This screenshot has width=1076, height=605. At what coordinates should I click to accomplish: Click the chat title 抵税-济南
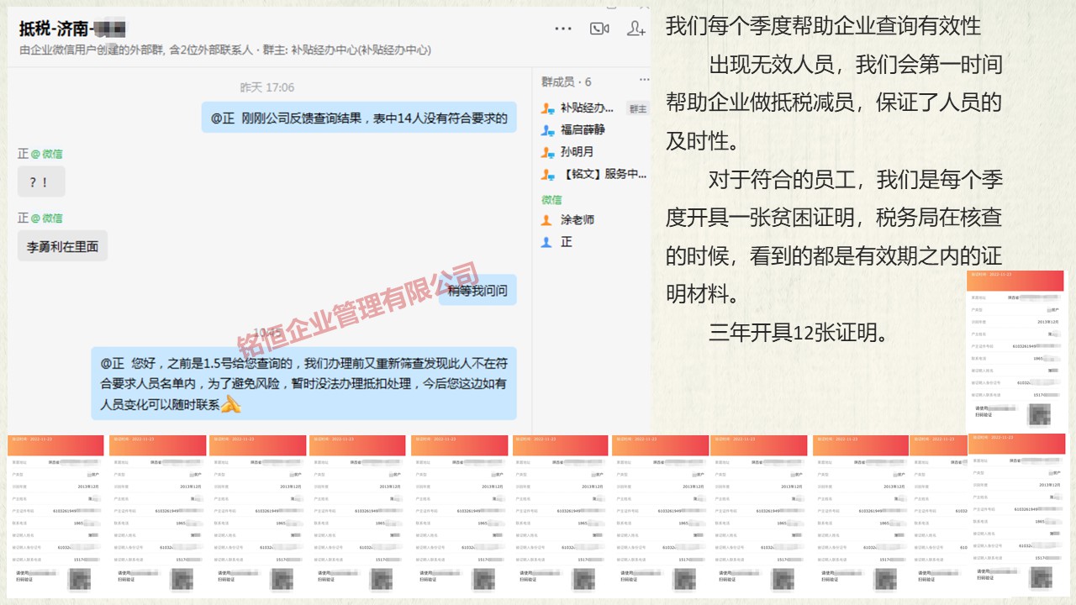72,29
